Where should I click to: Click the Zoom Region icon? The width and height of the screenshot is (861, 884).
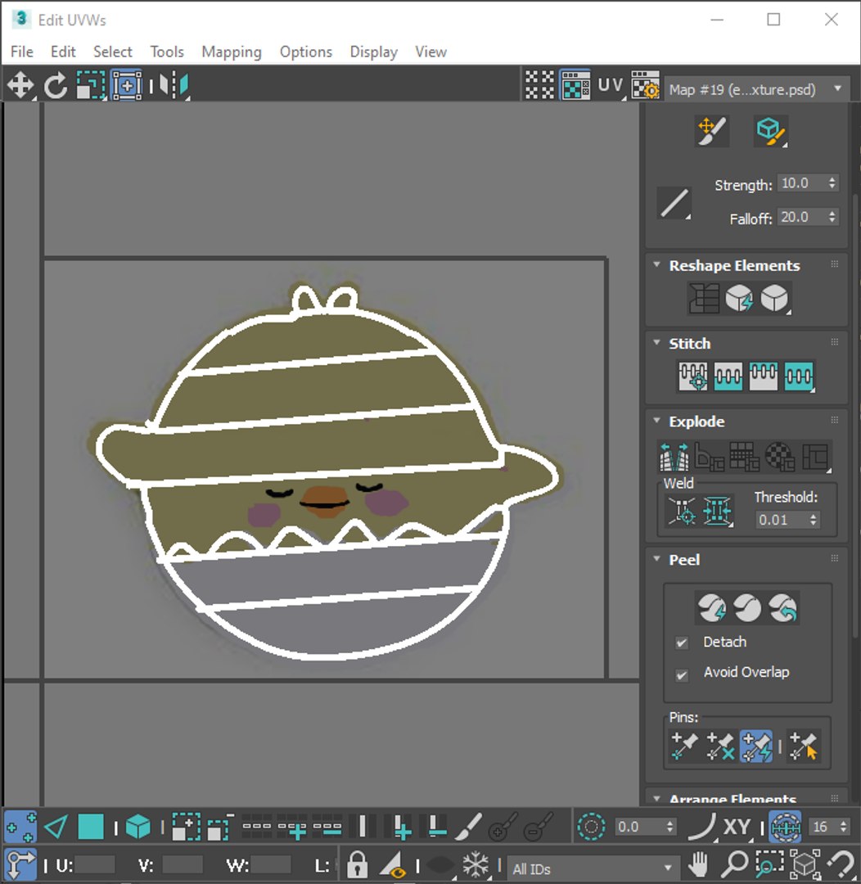(x=769, y=864)
